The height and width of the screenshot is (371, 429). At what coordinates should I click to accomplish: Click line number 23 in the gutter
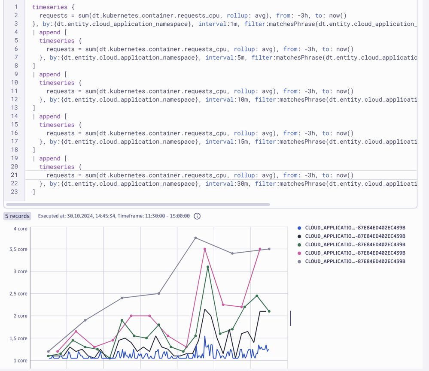14,192
